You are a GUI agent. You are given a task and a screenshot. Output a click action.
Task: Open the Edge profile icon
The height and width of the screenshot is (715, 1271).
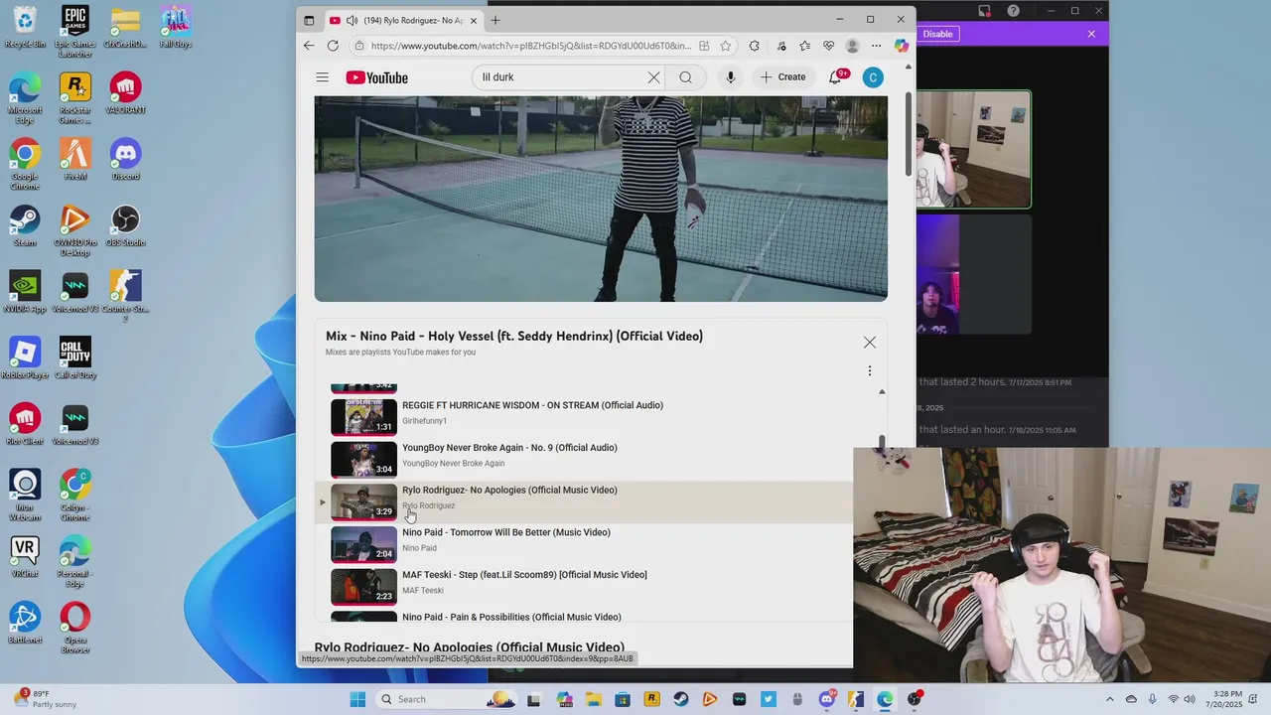(x=852, y=46)
